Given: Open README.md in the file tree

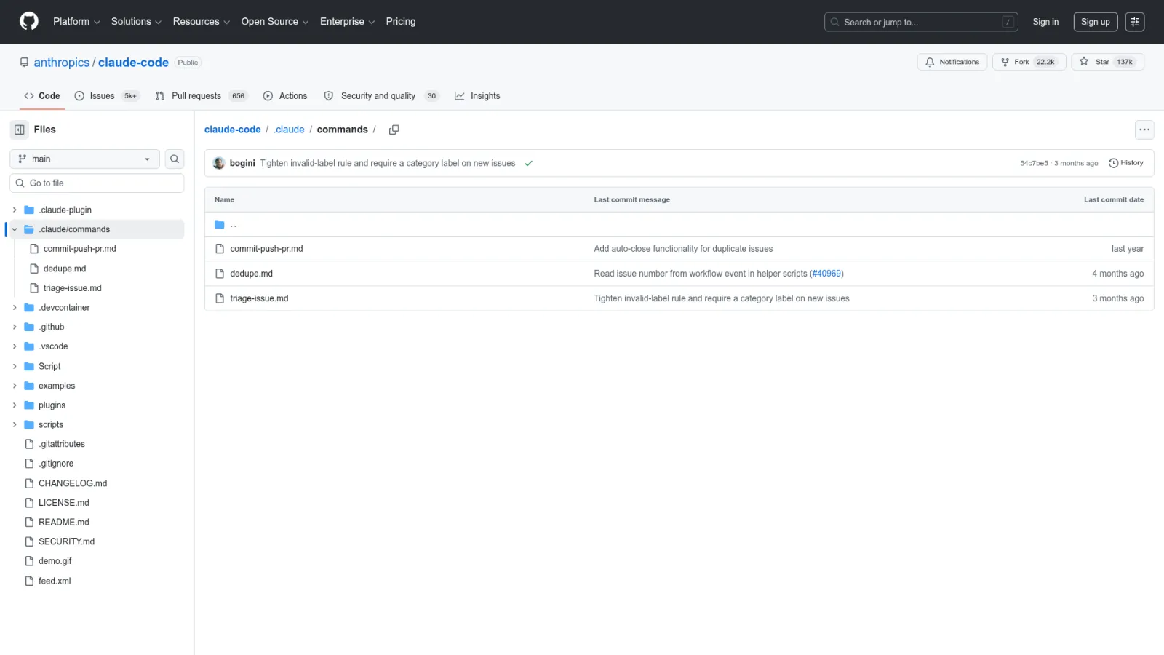Looking at the screenshot, I should click(x=64, y=523).
